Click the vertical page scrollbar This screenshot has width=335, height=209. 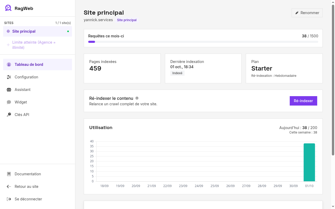pos(333,80)
